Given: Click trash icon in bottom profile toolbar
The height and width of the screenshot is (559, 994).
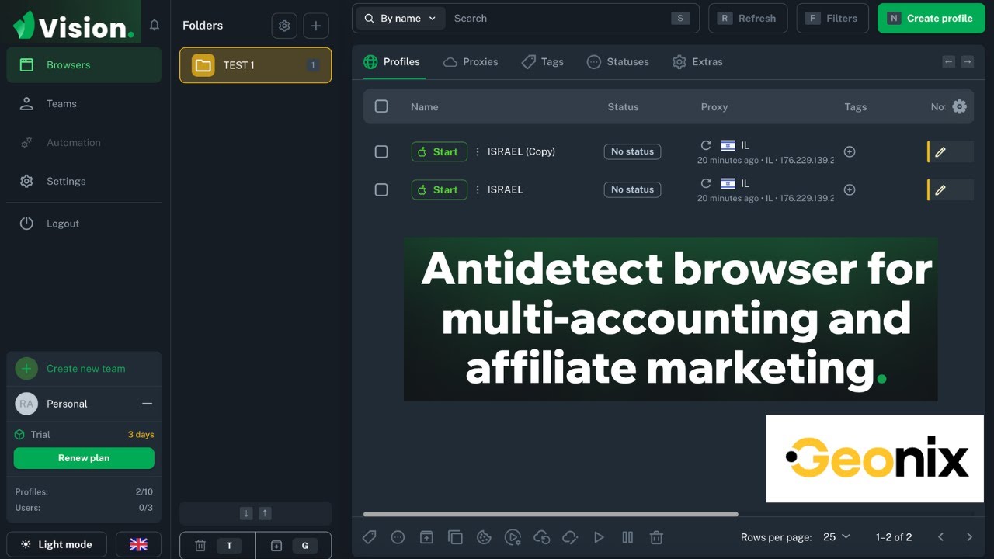Looking at the screenshot, I should (x=656, y=537).
